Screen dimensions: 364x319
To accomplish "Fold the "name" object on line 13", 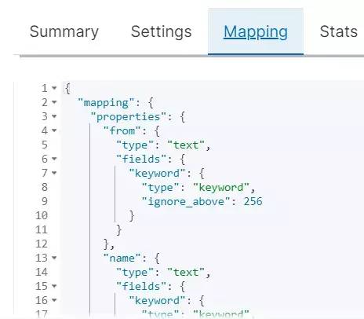I will (x=54, y=258).
